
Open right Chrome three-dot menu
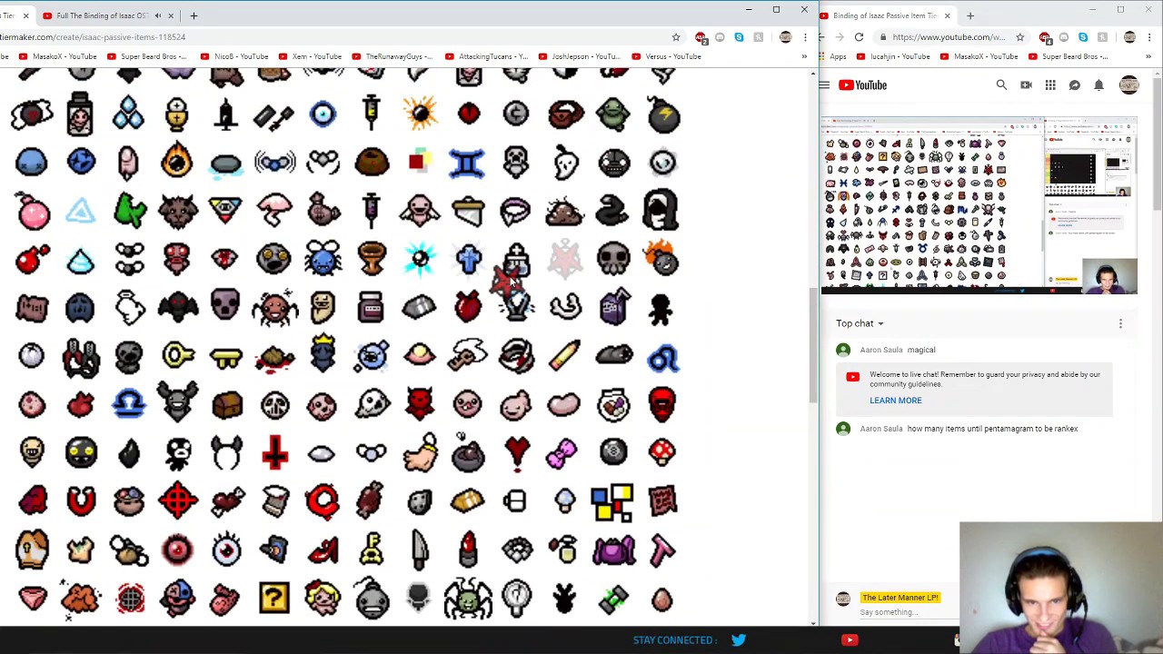pyautogui.click(x=1149, y=37)
